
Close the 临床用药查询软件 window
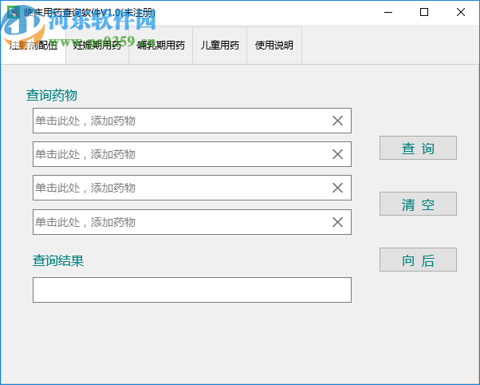click(x=460, y=12)
